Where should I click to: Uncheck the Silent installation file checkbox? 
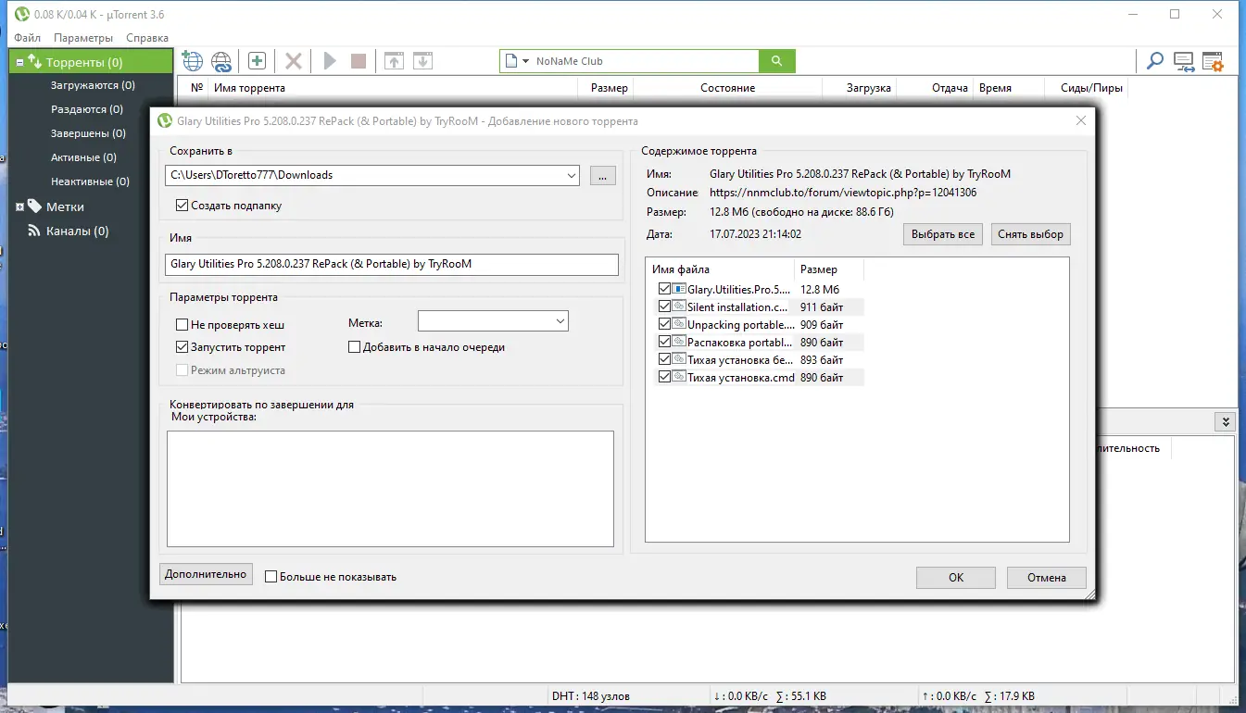point(664,306)
